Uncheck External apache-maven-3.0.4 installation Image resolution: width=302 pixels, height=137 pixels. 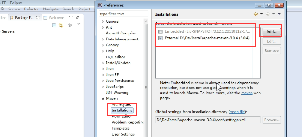[x=161, y=38]
